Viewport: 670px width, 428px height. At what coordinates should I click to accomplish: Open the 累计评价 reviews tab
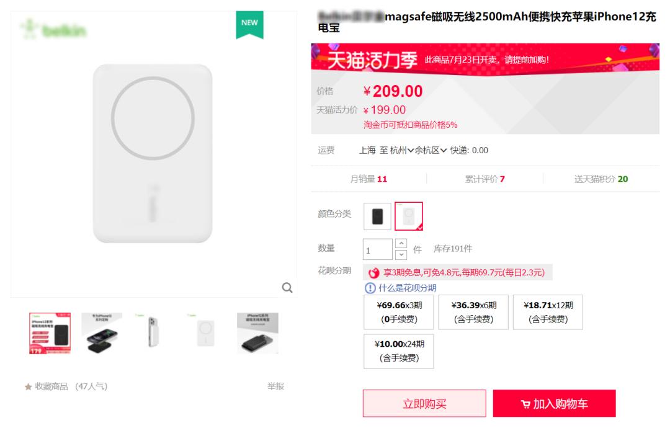[485, 179]
